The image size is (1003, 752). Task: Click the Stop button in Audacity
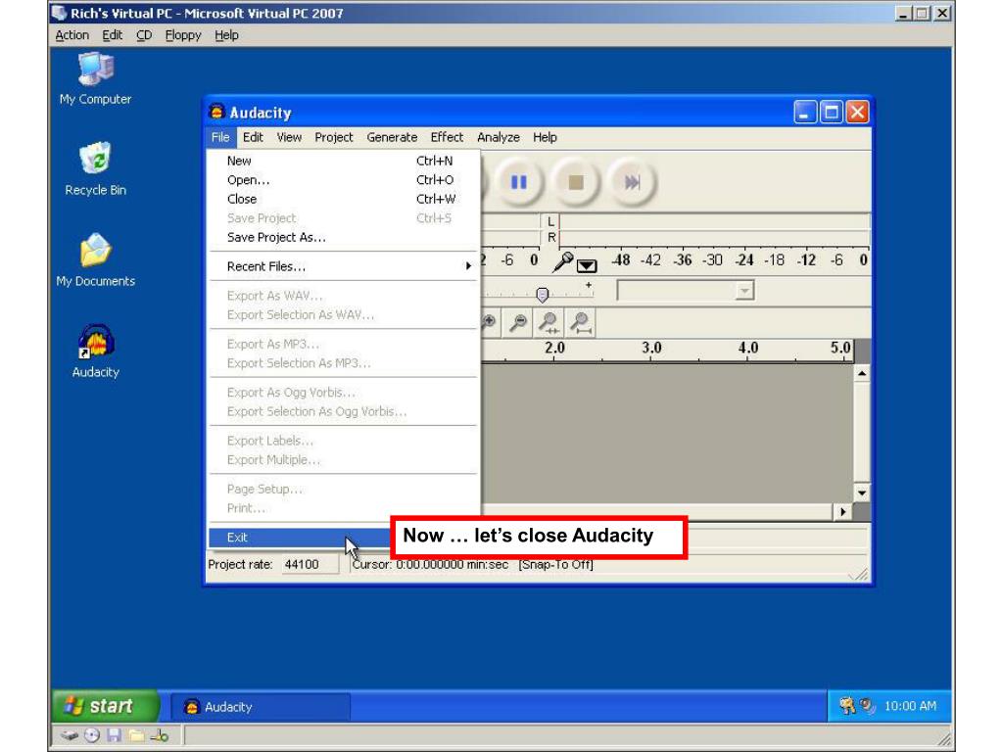(x=576, y=182)
